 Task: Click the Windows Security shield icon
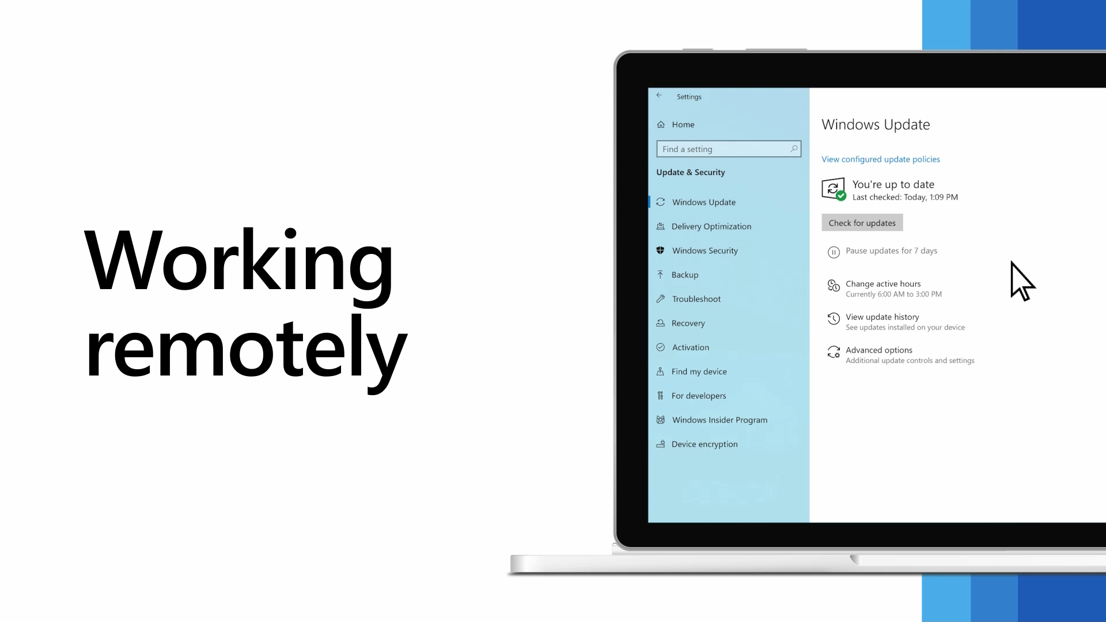pyautogui.click(x=660, y=250)
